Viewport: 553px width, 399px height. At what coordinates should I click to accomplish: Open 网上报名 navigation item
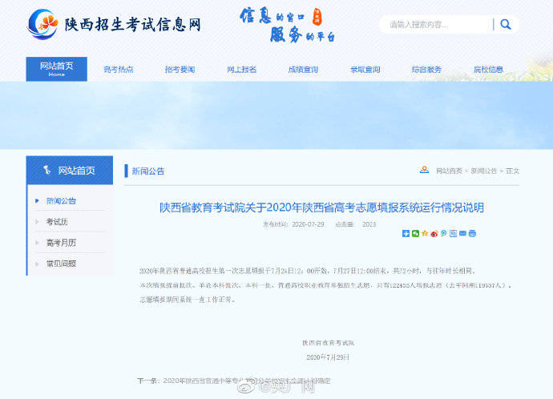241,70
